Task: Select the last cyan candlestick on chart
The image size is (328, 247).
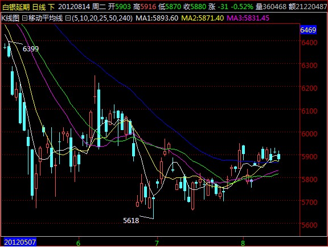Action: (278, 156)
